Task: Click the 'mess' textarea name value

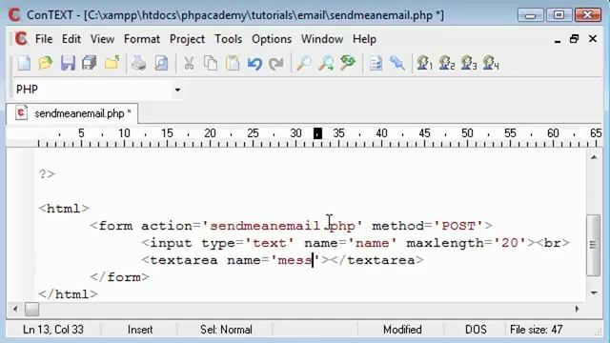Action: click(295, 260)
